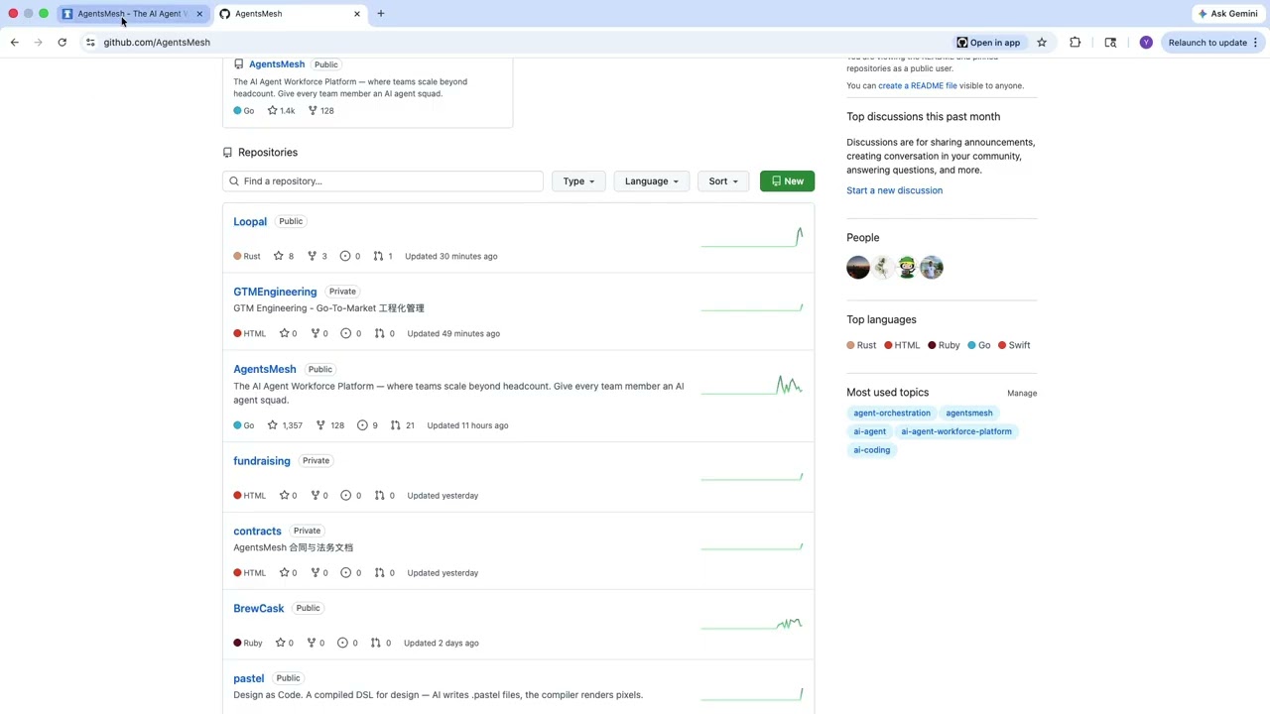Image resolution: width=1270 pixels, height=714 pixels.
Task: Open AgentsMesh repository forks 128 in list
Action: pyautogui.click(x=330, y=425)
